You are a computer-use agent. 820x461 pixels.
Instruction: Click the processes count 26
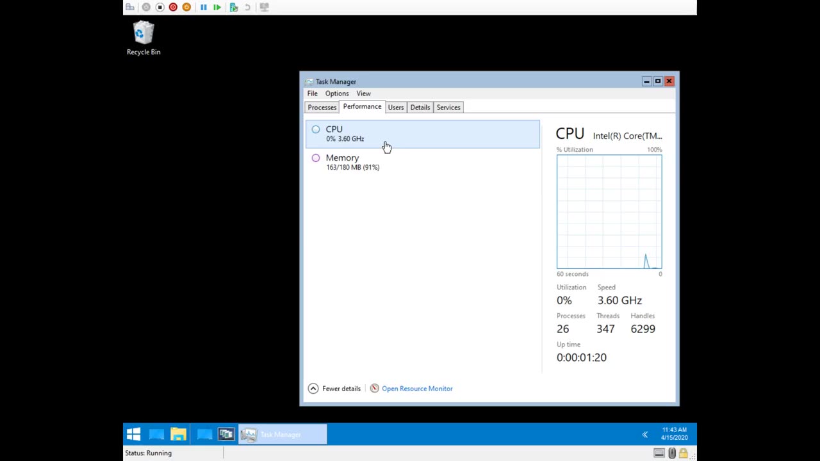pos(562,329)
